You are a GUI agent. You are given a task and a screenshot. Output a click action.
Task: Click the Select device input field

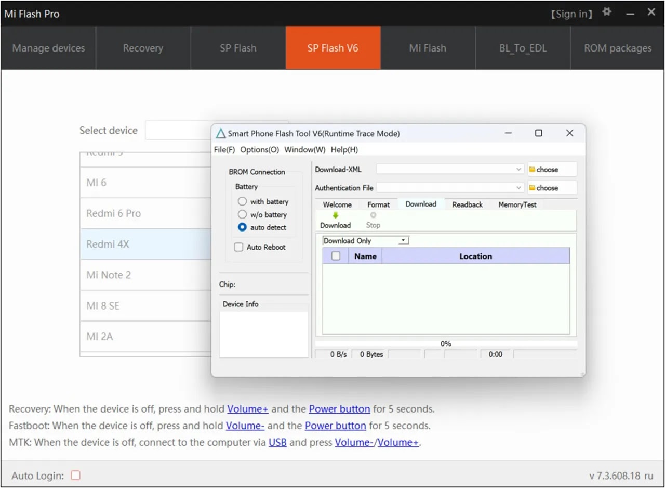point(178,130)
